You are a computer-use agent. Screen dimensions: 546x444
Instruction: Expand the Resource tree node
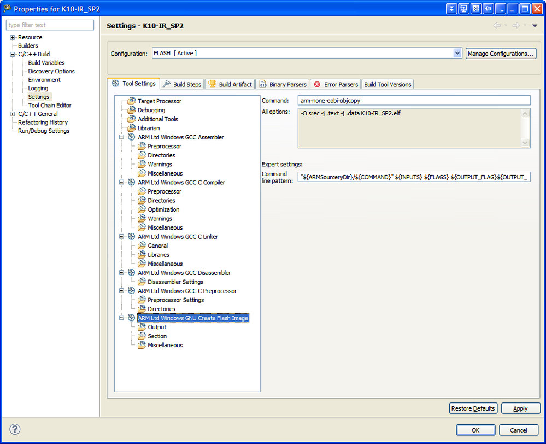coord(13,37)
